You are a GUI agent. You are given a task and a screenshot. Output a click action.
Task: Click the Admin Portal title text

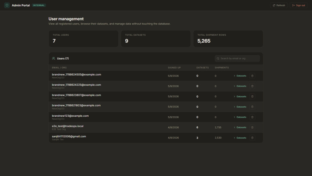coord(21,5)
